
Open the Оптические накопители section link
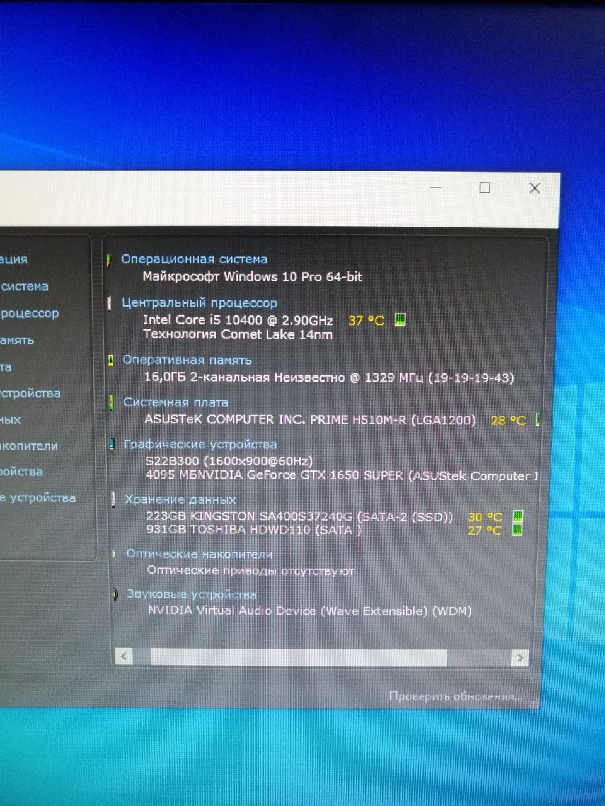pos(199,554)
